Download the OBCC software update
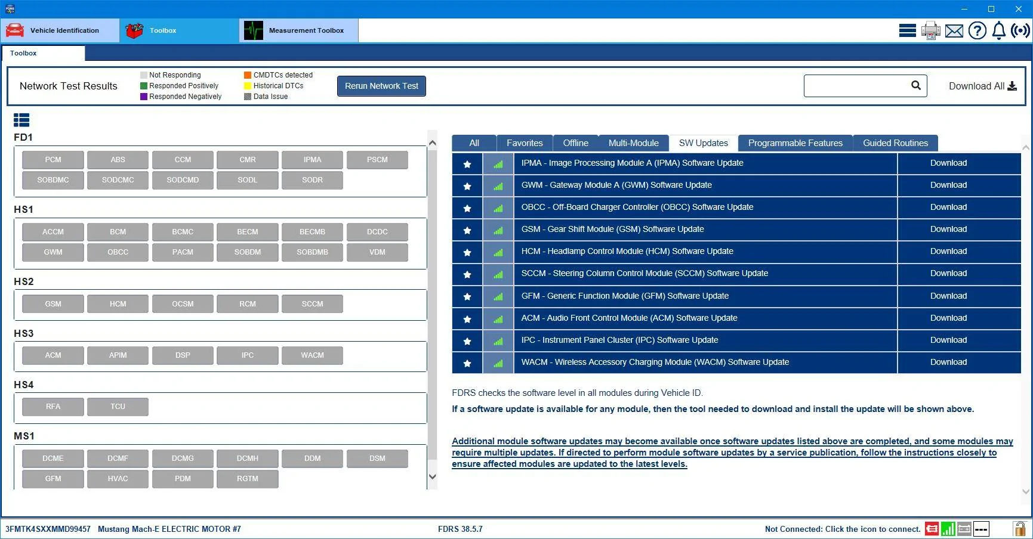This screenshot has height=539, width=1033. (959, 207)
